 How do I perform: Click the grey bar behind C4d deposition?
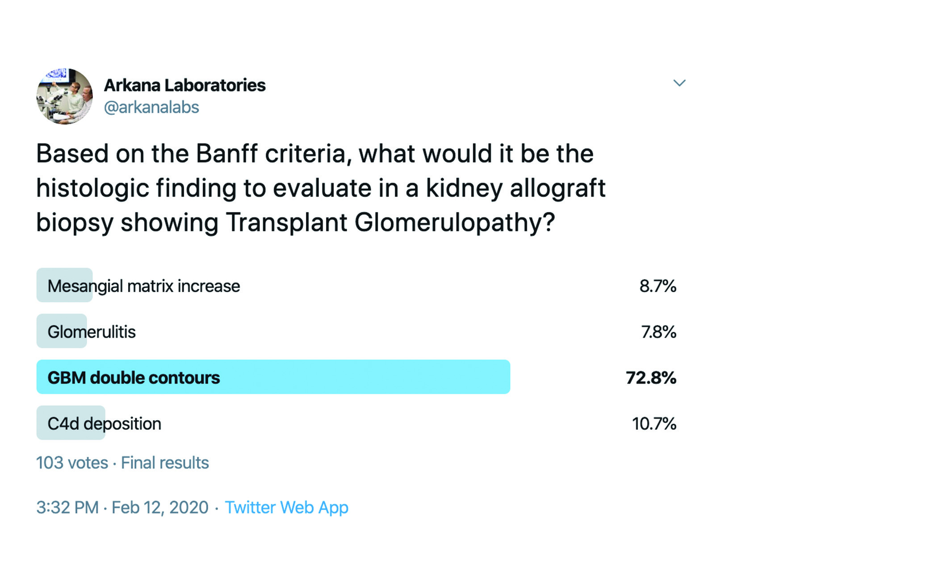71,422
